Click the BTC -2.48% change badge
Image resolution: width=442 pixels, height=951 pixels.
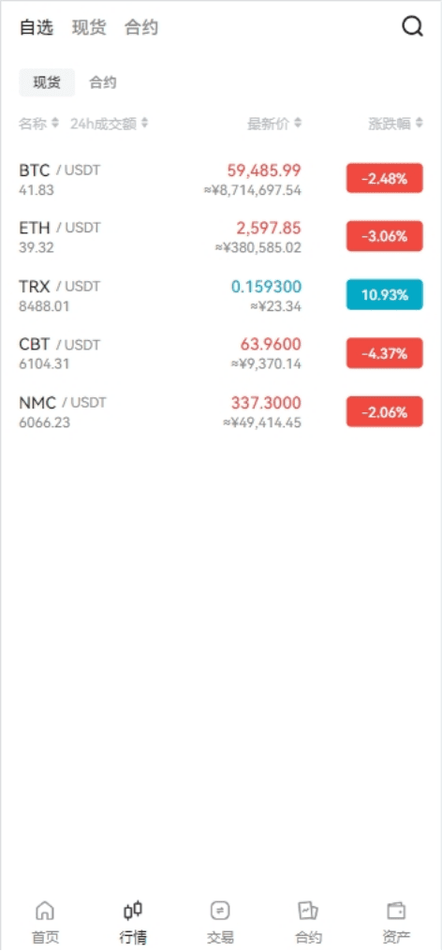[384, 178]
